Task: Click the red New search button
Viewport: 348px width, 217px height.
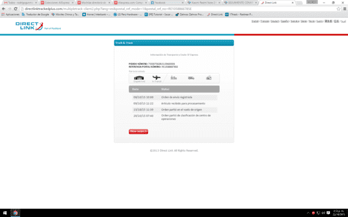Action: [138, 131]
